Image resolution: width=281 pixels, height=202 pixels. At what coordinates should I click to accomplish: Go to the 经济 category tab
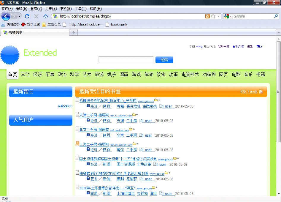[37, 74]
